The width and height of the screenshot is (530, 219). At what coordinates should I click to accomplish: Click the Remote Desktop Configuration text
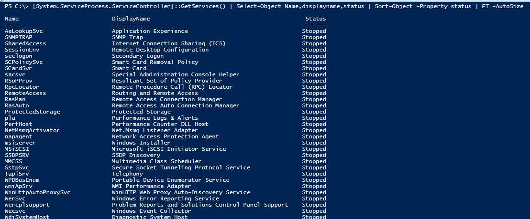160,50
